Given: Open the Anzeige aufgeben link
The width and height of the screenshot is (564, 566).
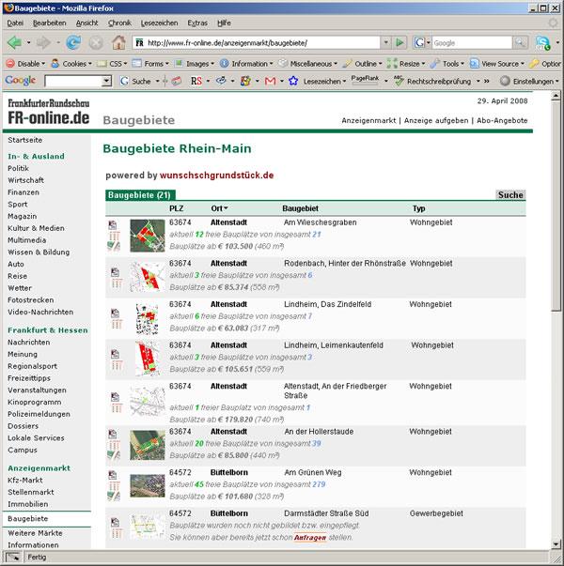Looking at the screenshot, I should pos(436,120).
